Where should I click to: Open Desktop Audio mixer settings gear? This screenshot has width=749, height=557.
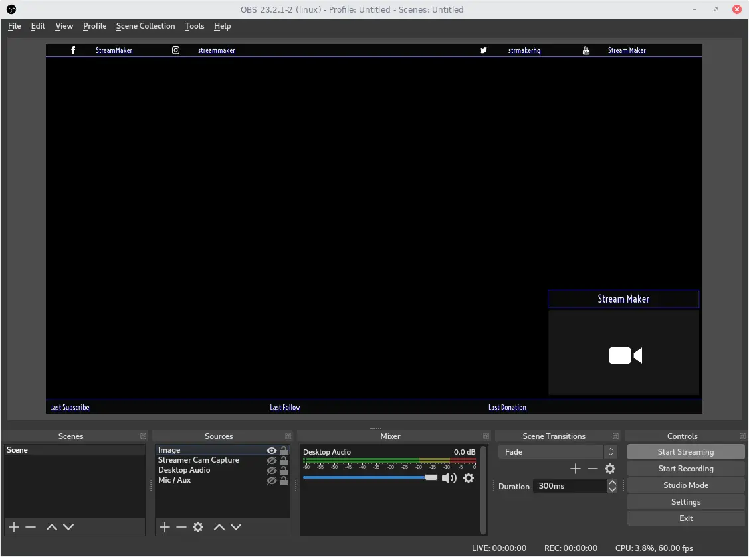tap(469, 478)
